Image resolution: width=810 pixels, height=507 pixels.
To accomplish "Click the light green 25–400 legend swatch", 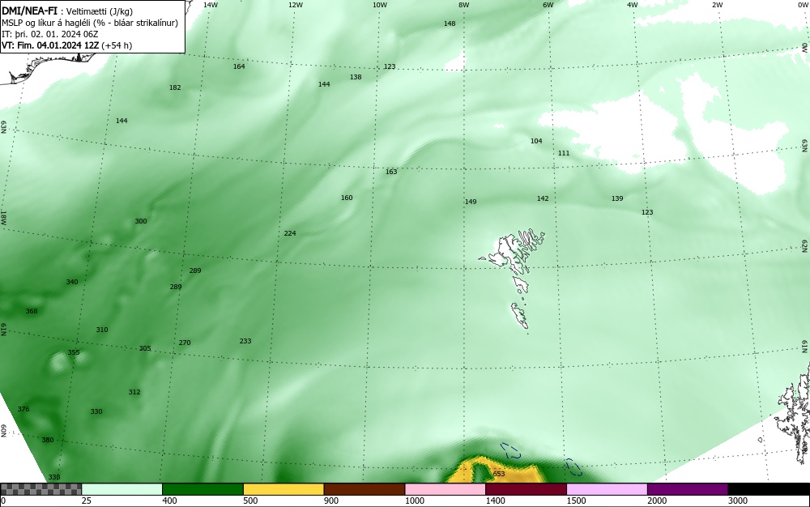I will [x=122, y=489].
